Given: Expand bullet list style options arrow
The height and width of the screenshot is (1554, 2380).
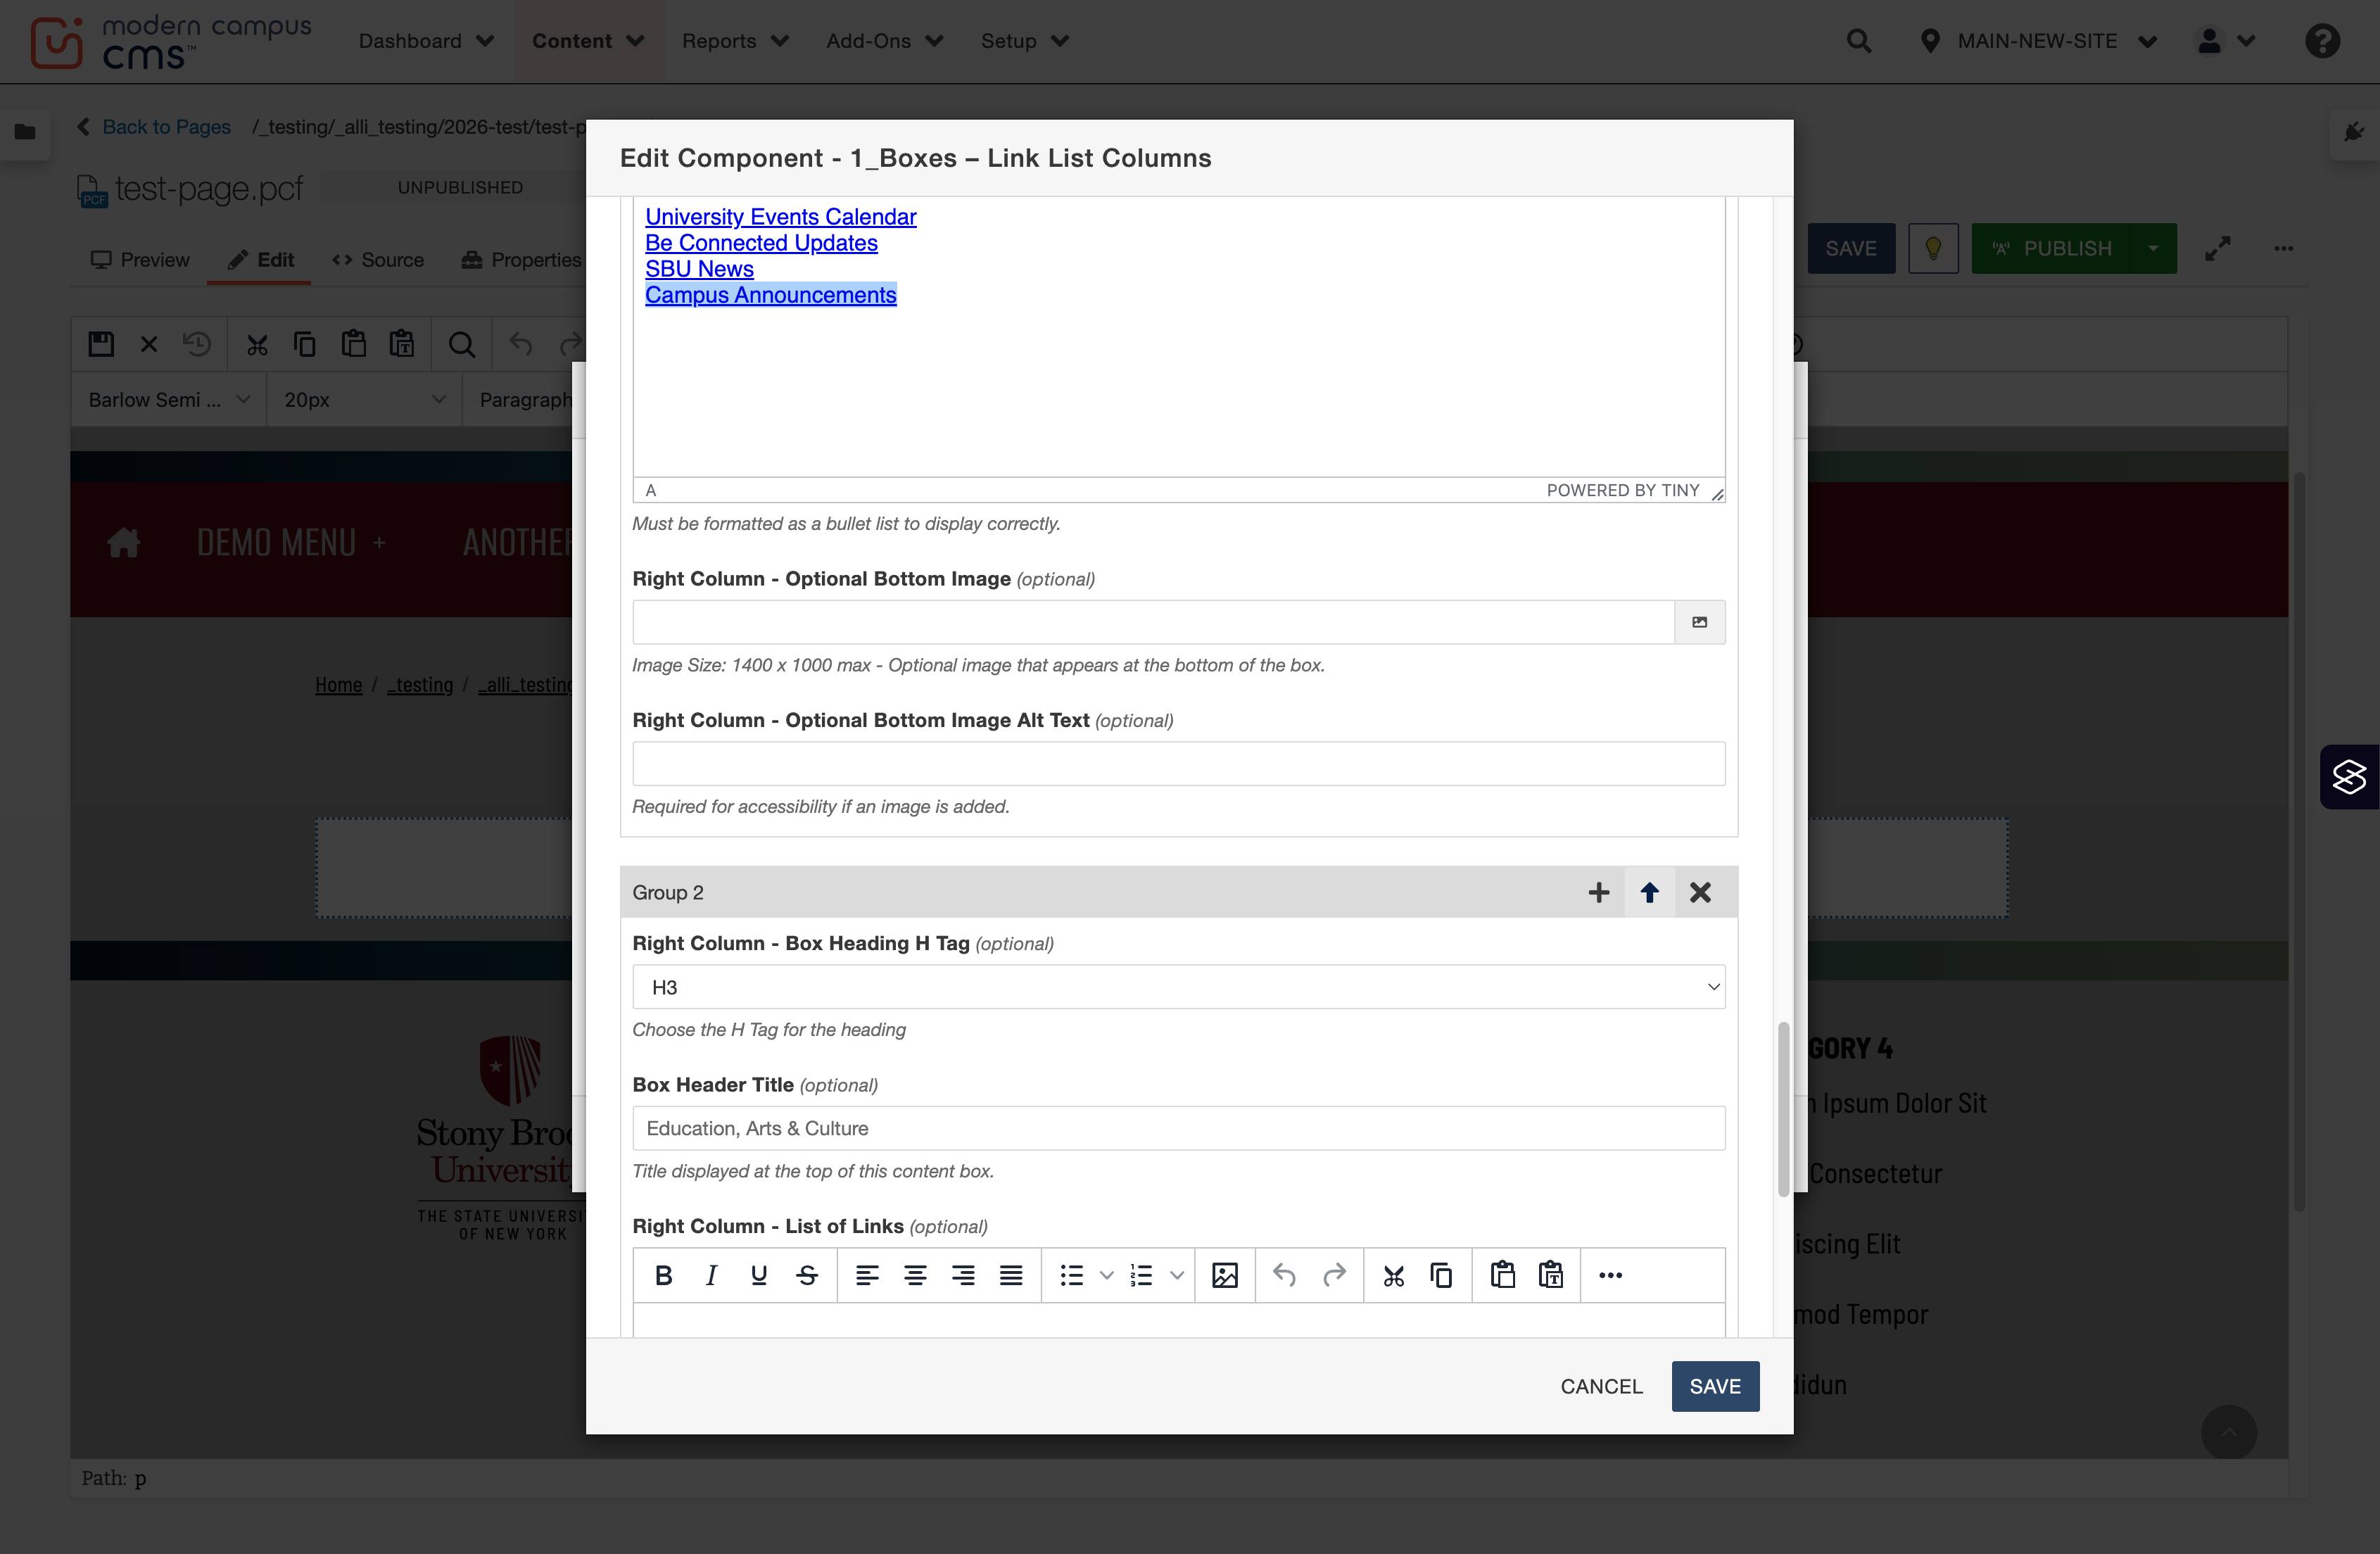Looking at the screenshot, I should point(1106,1275).
